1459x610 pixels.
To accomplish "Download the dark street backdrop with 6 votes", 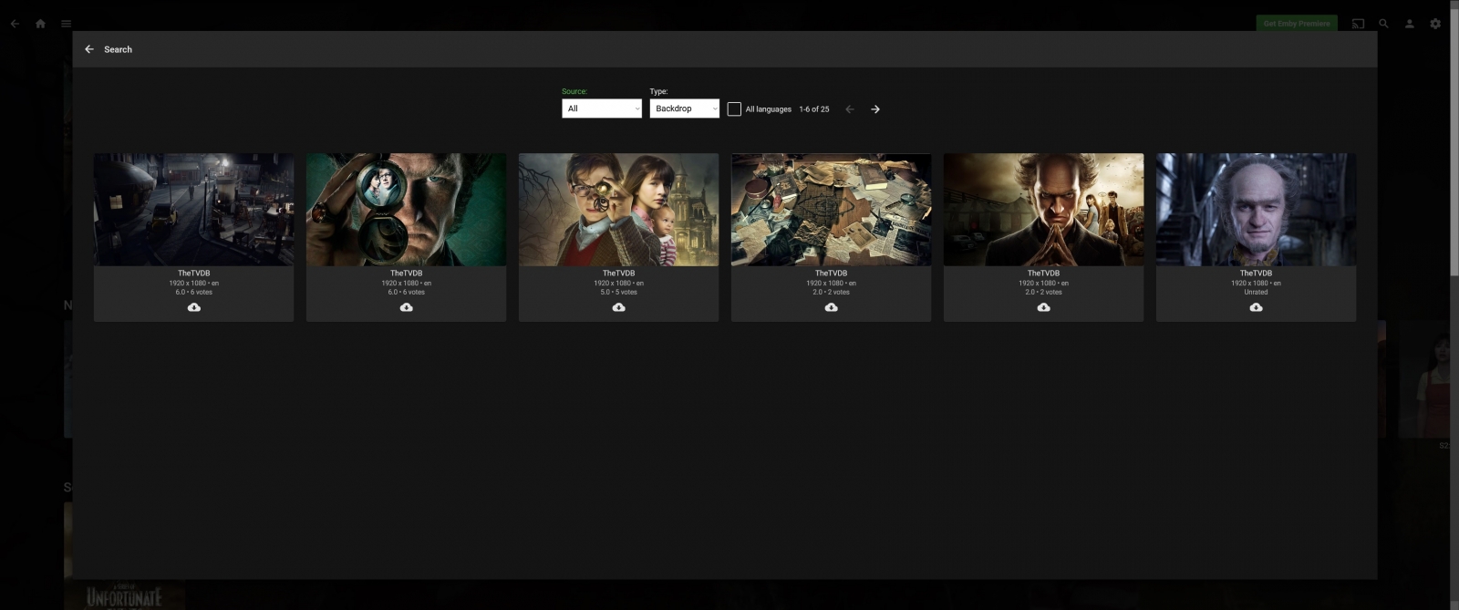I will pos(194,307).
